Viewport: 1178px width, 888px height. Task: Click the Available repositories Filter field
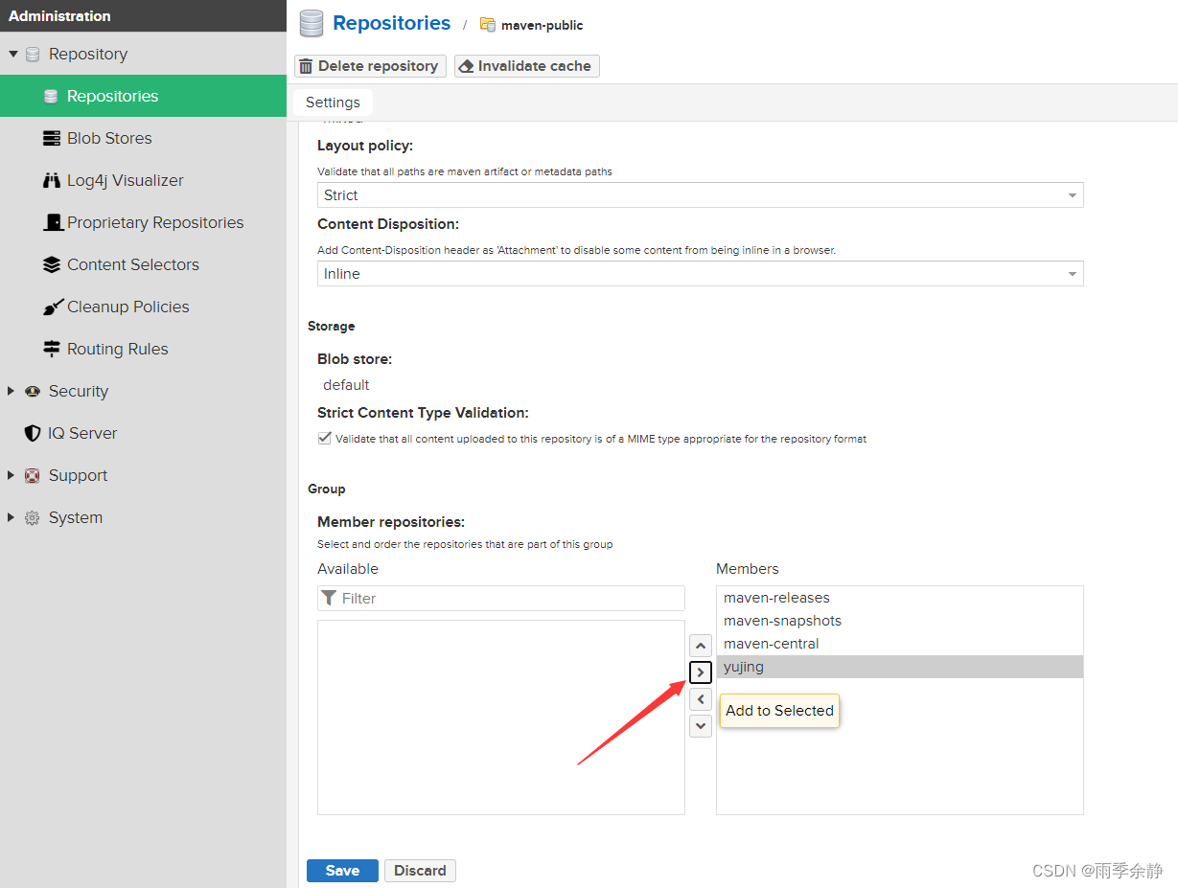(510, 599)
